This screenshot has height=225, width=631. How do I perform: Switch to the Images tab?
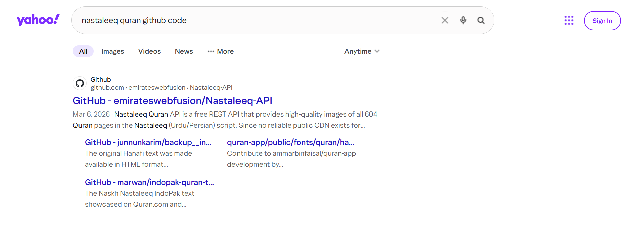coord(113,51)
